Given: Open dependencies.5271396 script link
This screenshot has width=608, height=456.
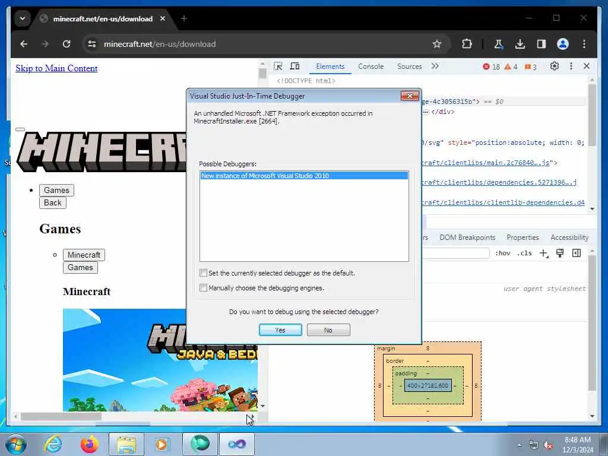Looking at the screenshot, I should tap(499, 182).
